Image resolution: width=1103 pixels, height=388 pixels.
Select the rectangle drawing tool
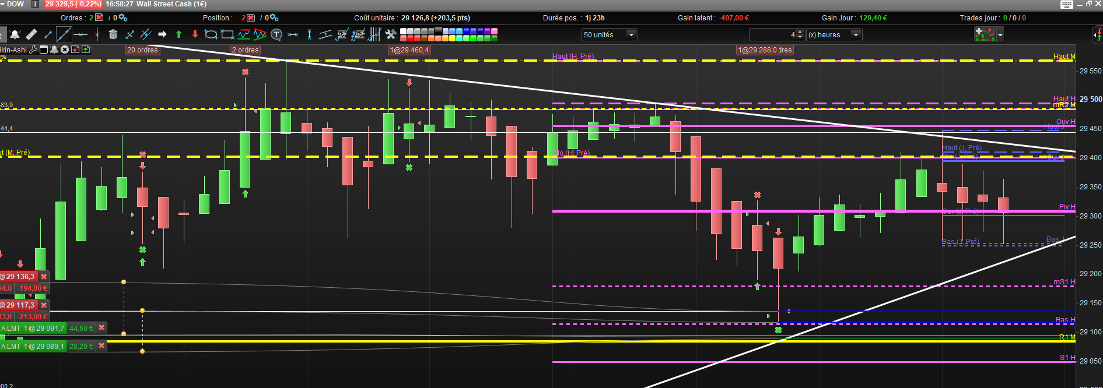(x=228, y=35)
